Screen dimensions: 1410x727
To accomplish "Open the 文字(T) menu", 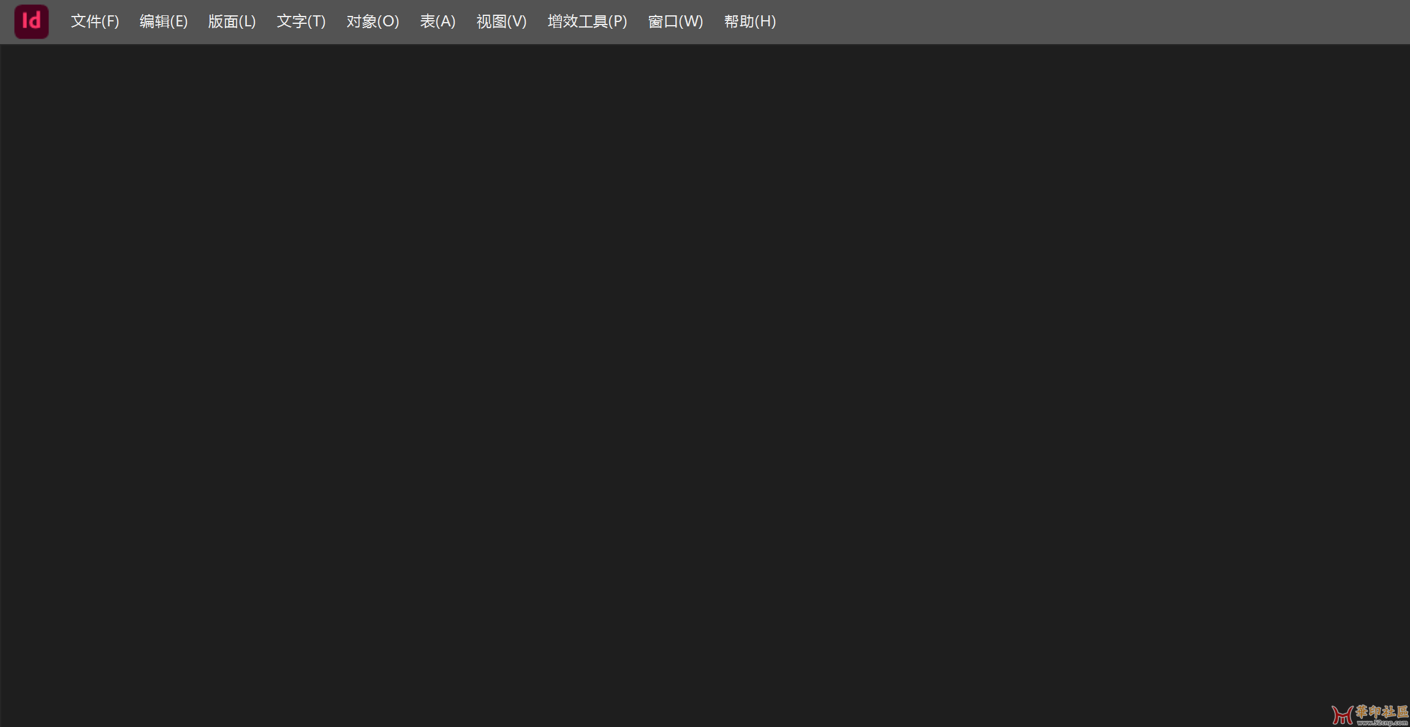I will coord(301,21).
